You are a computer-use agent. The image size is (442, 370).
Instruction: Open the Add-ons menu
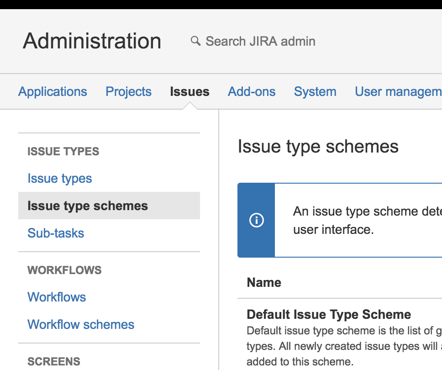click(252, 91)
